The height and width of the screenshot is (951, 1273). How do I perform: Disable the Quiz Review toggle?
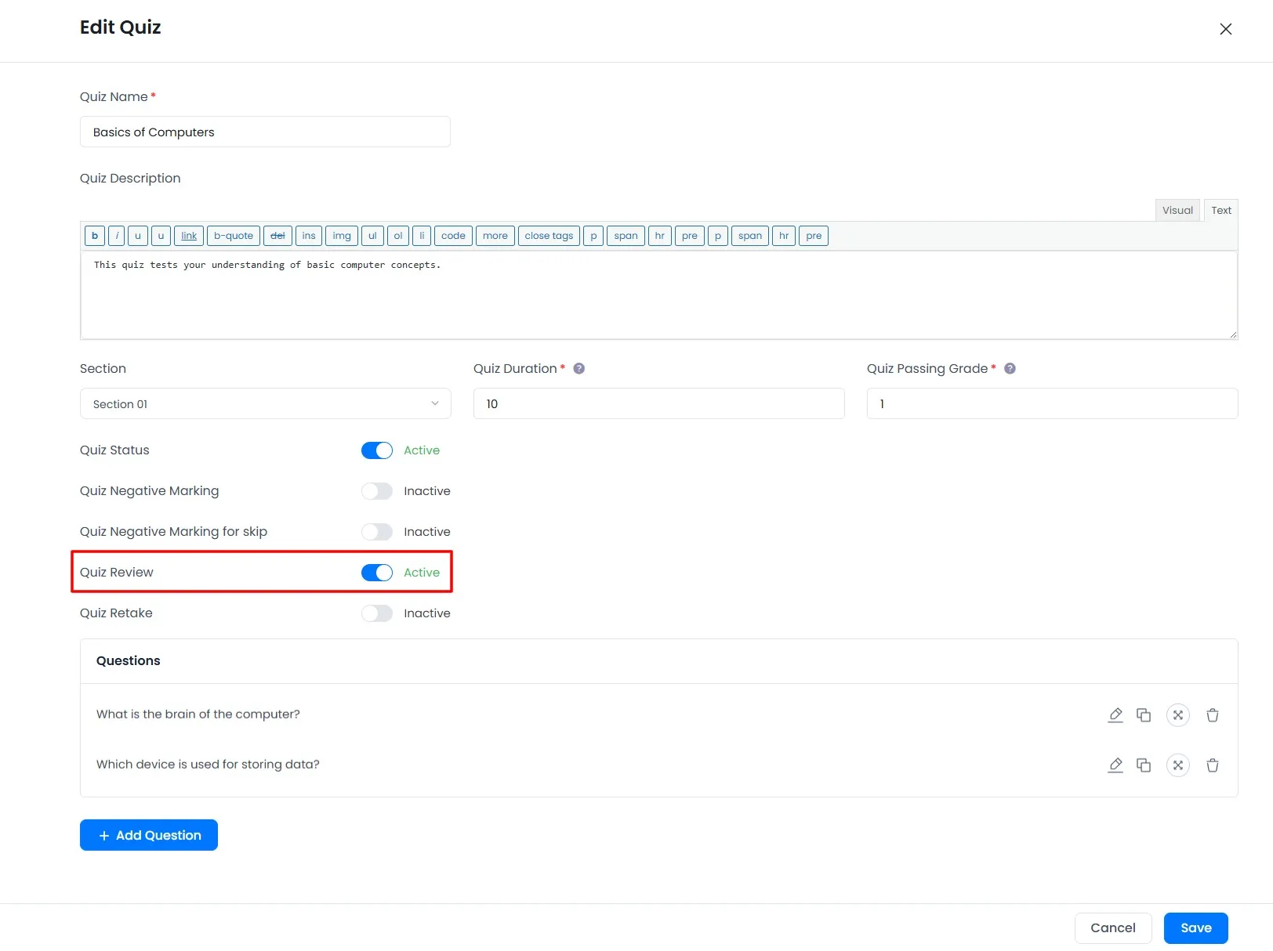(376, 572)
